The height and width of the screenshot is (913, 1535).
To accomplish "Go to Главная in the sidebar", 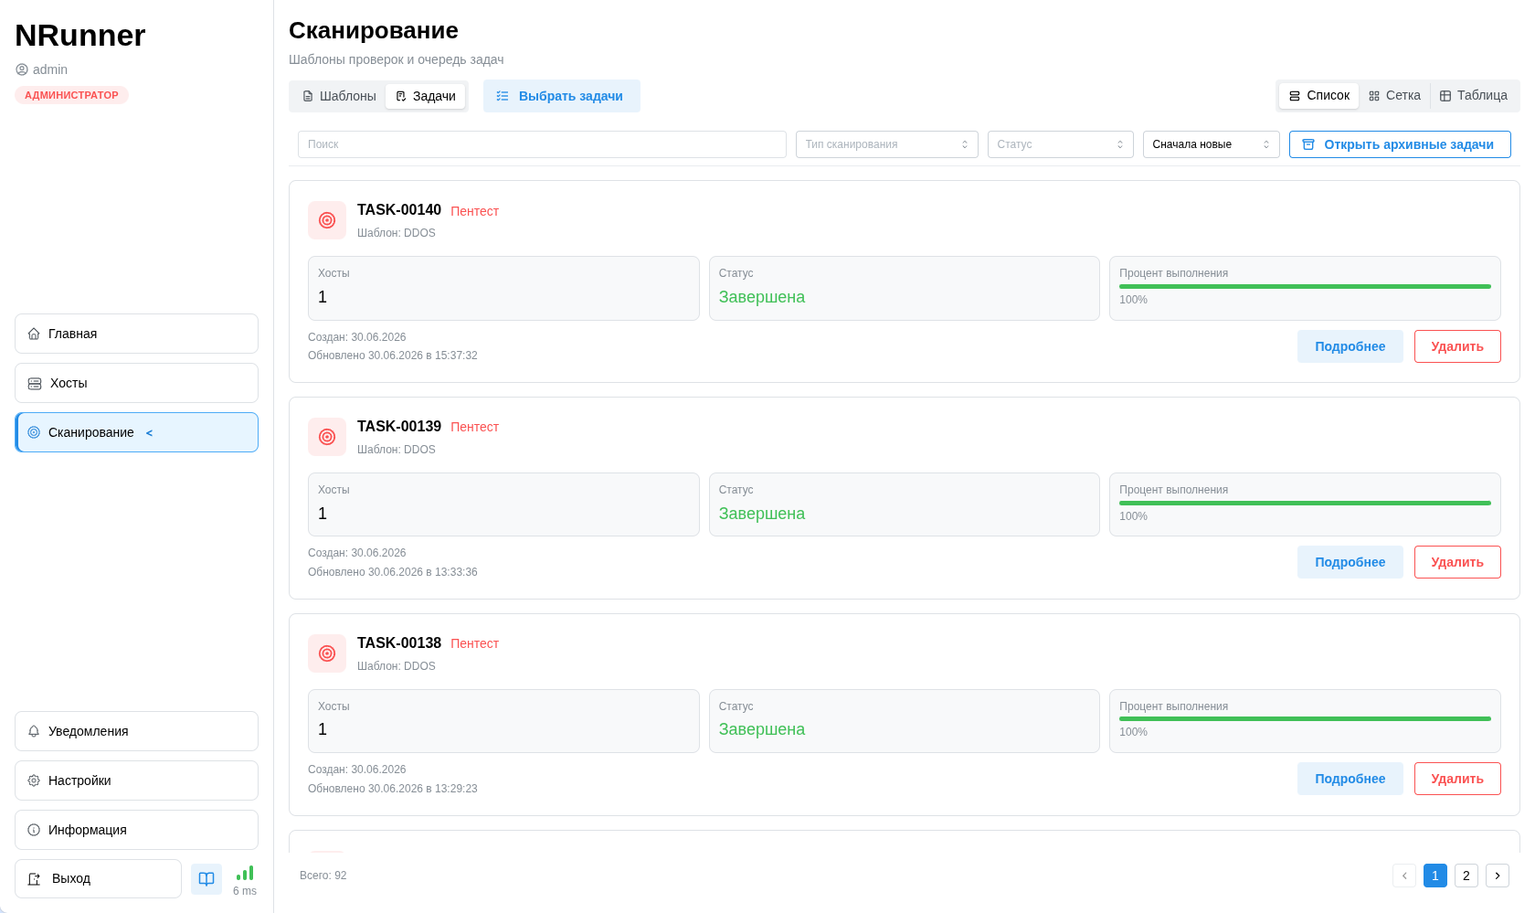I will point(136,334).
